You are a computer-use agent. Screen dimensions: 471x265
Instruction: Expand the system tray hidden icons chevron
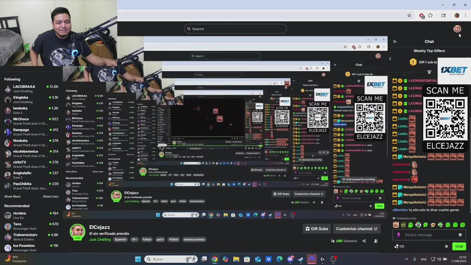[407, 259]
